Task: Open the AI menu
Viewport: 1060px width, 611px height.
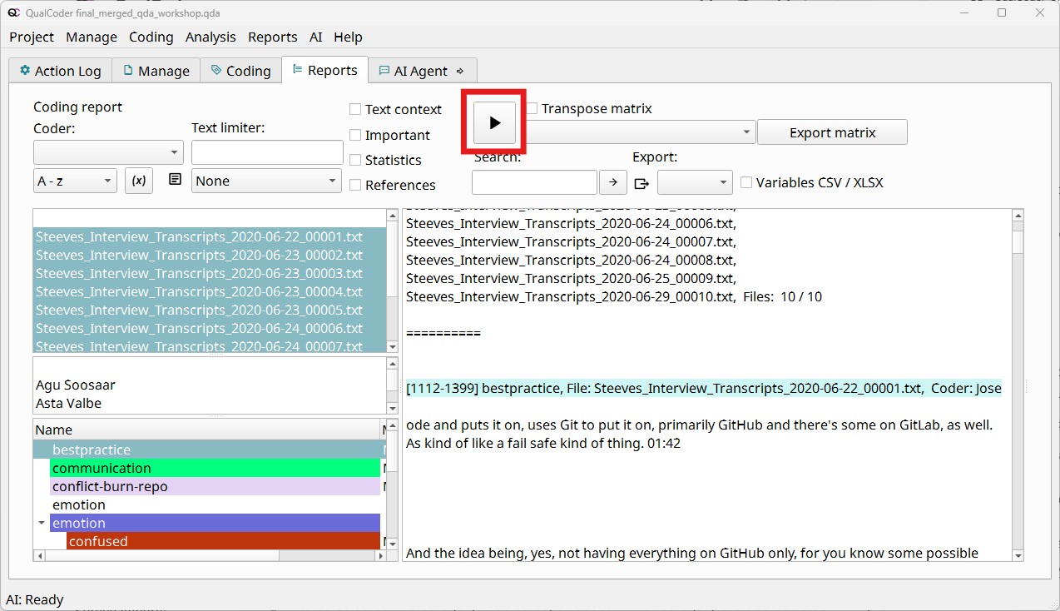Action: [316, 37]
